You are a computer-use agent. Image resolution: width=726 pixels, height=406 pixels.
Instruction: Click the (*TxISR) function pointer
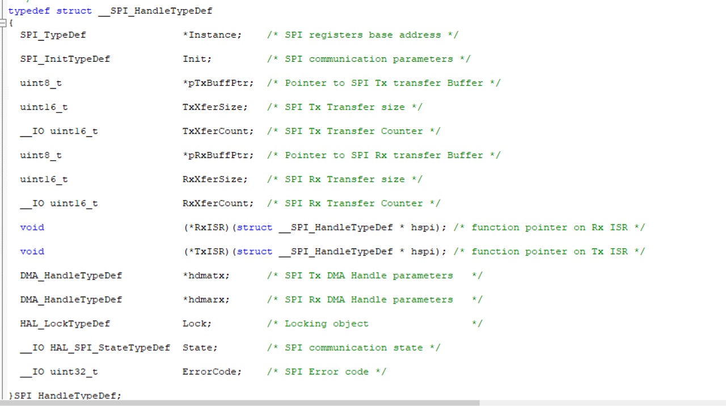pyautogui.click(x=206, y=252)
